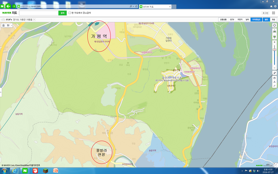Click the compass my-location icon
The height and width of the screenshot is (174, 278).
[x=275, y=25]
